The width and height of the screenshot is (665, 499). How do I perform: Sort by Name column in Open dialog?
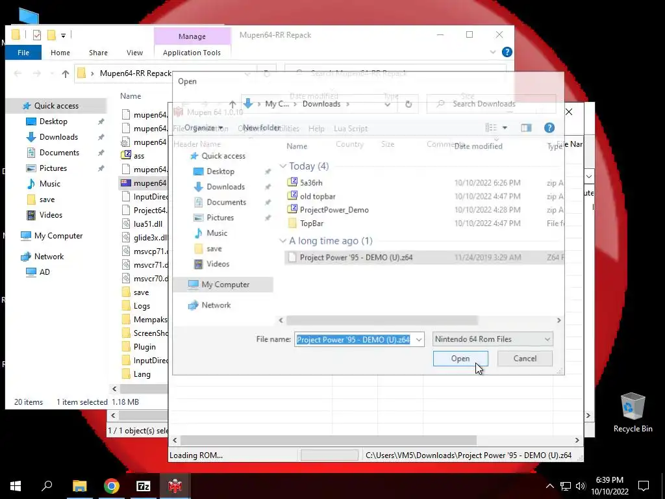click(296, 146)
